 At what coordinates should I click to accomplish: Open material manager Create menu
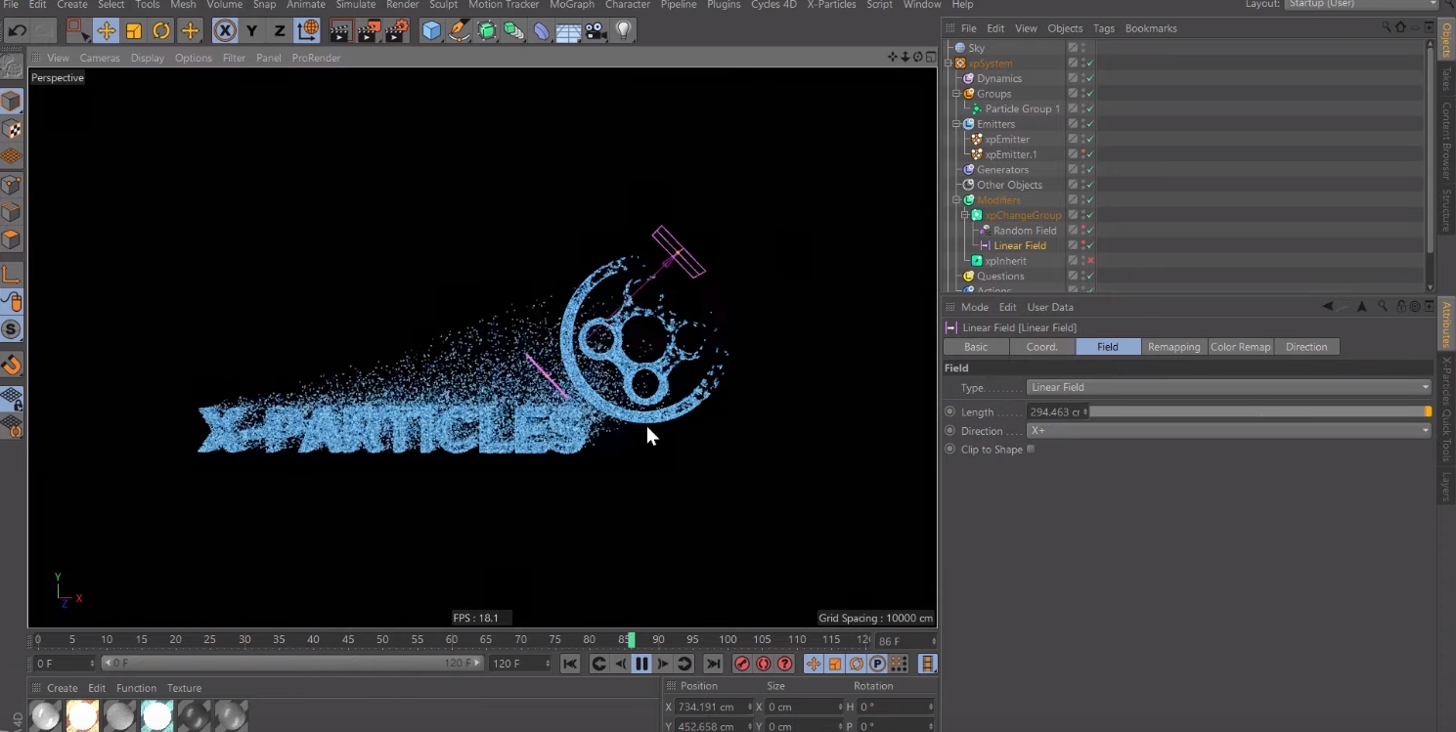click(x=62, y=688)
